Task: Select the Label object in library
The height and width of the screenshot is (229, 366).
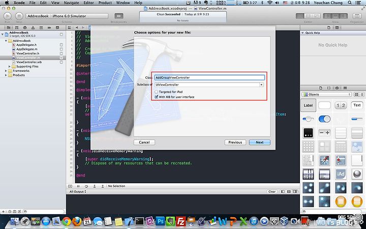Action: [308, 105]
